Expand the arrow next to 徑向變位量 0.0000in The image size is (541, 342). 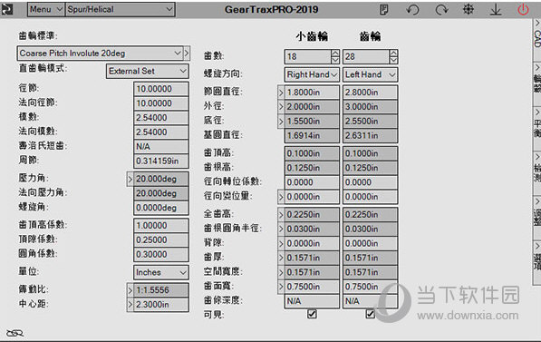(281, 197)
